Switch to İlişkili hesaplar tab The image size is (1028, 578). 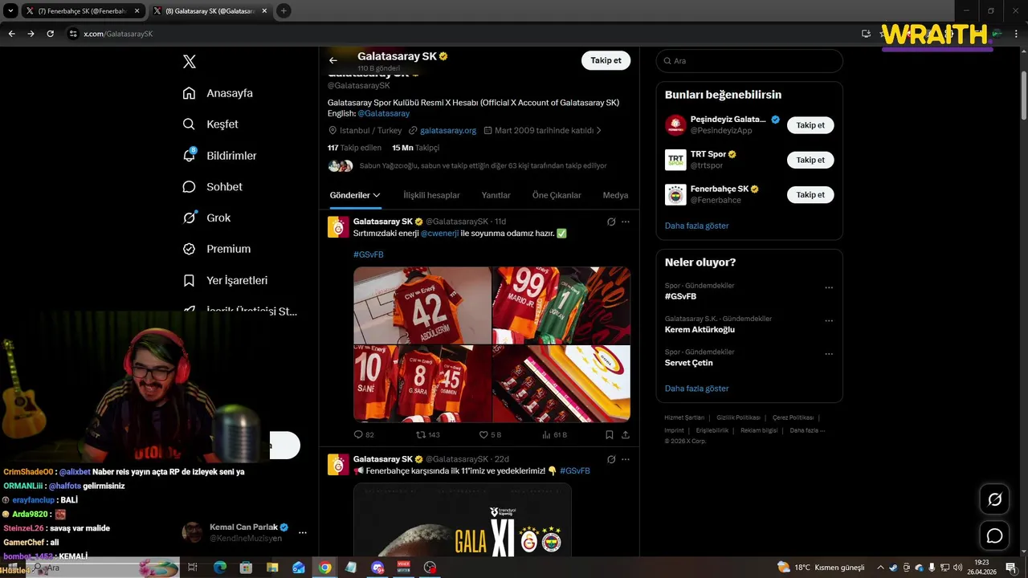(431, 195)
